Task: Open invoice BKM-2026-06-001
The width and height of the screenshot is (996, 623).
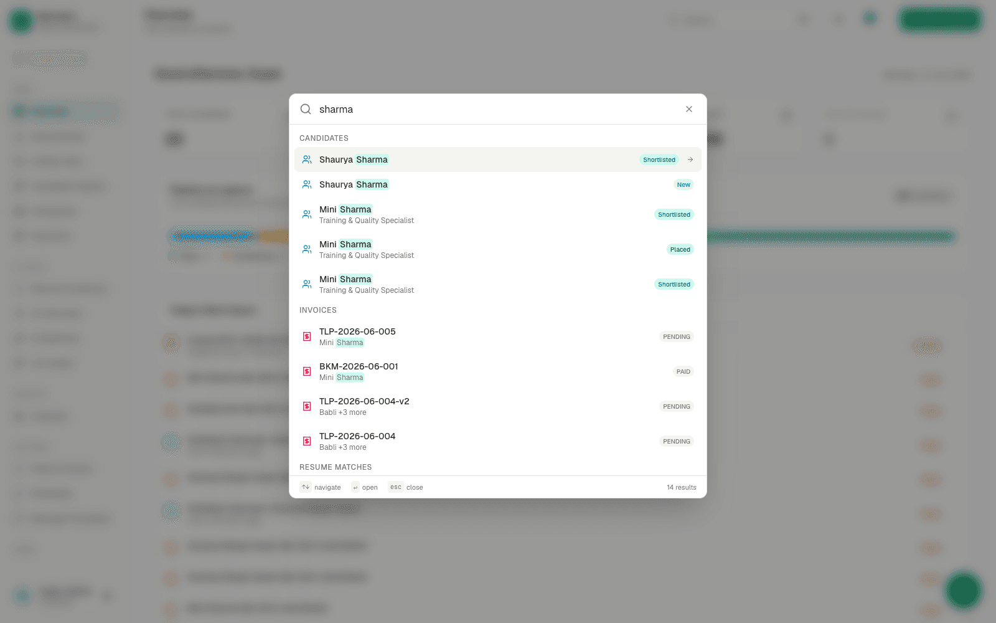Action: pyautogui.click(x=498, y=371)
